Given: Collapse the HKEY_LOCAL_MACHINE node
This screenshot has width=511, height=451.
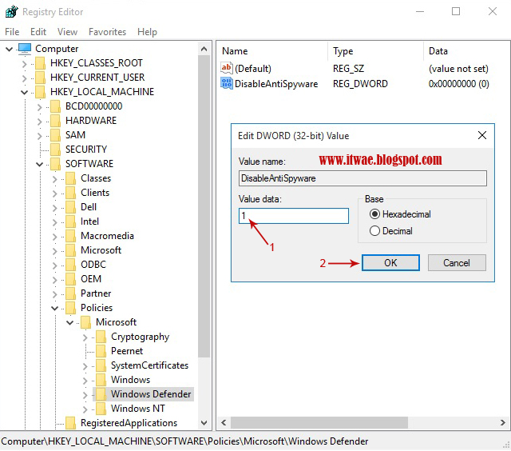Looking at the screenshot, I should (25, 92).
